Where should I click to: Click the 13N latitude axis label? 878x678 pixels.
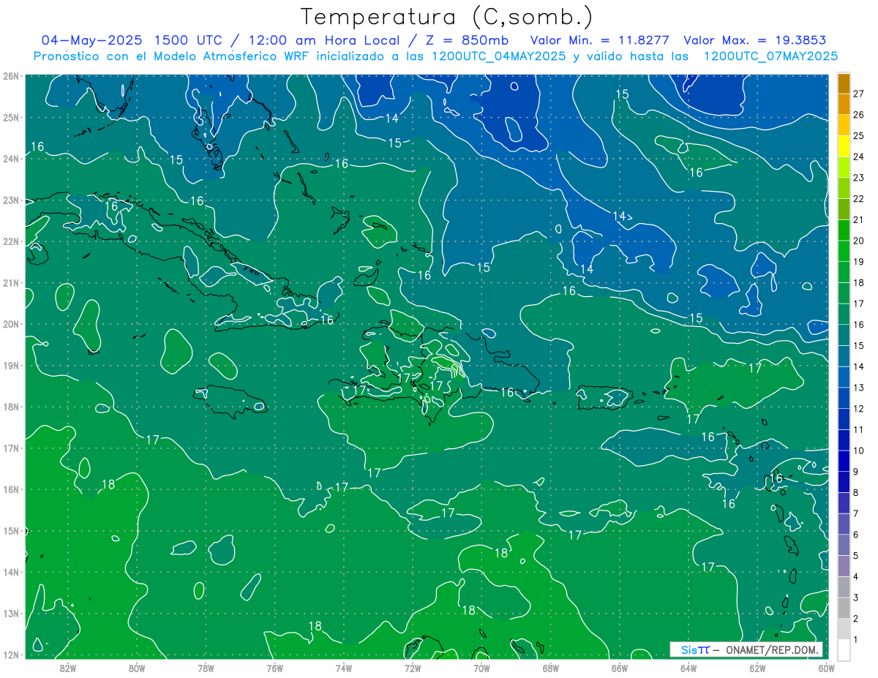tap(11, 614)
